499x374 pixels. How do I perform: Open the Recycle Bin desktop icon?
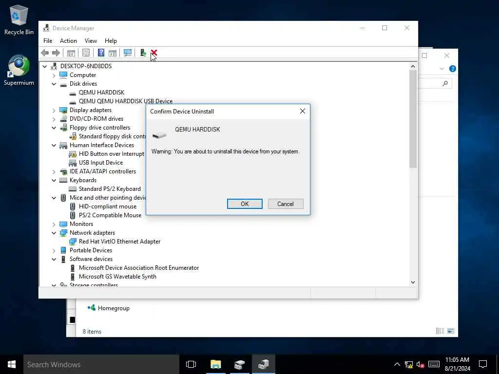click(x=19, y=19)
